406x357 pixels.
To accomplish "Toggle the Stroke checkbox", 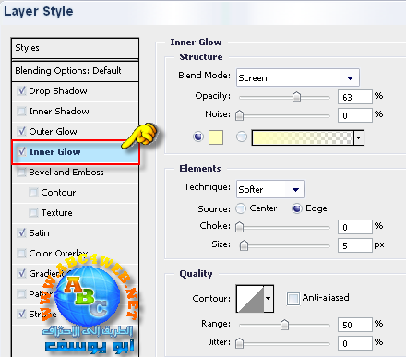I will (21, 314).
